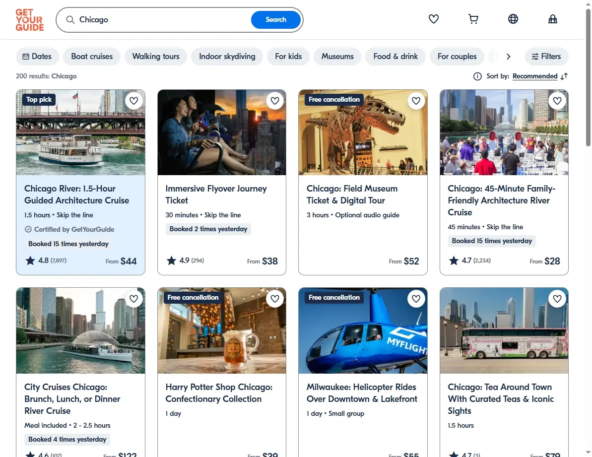Filter by Indoor skydiving
592x457 pixels.
(227, 56)
